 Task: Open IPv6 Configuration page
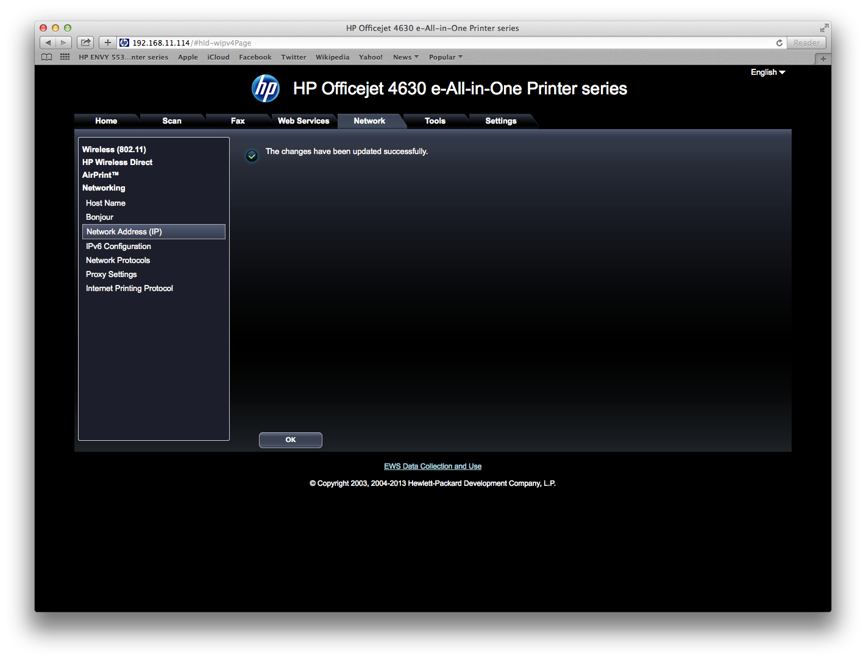[x=118, y=246]
